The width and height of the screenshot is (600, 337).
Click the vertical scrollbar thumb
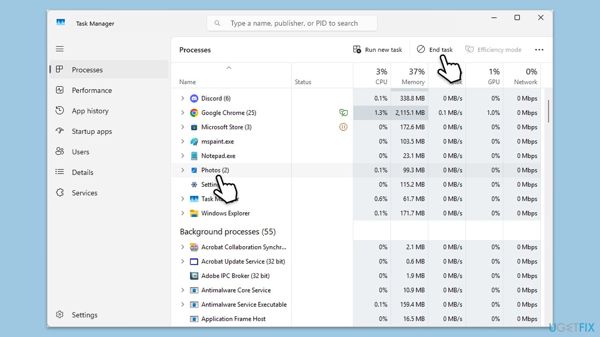click(x=548, y=111)
